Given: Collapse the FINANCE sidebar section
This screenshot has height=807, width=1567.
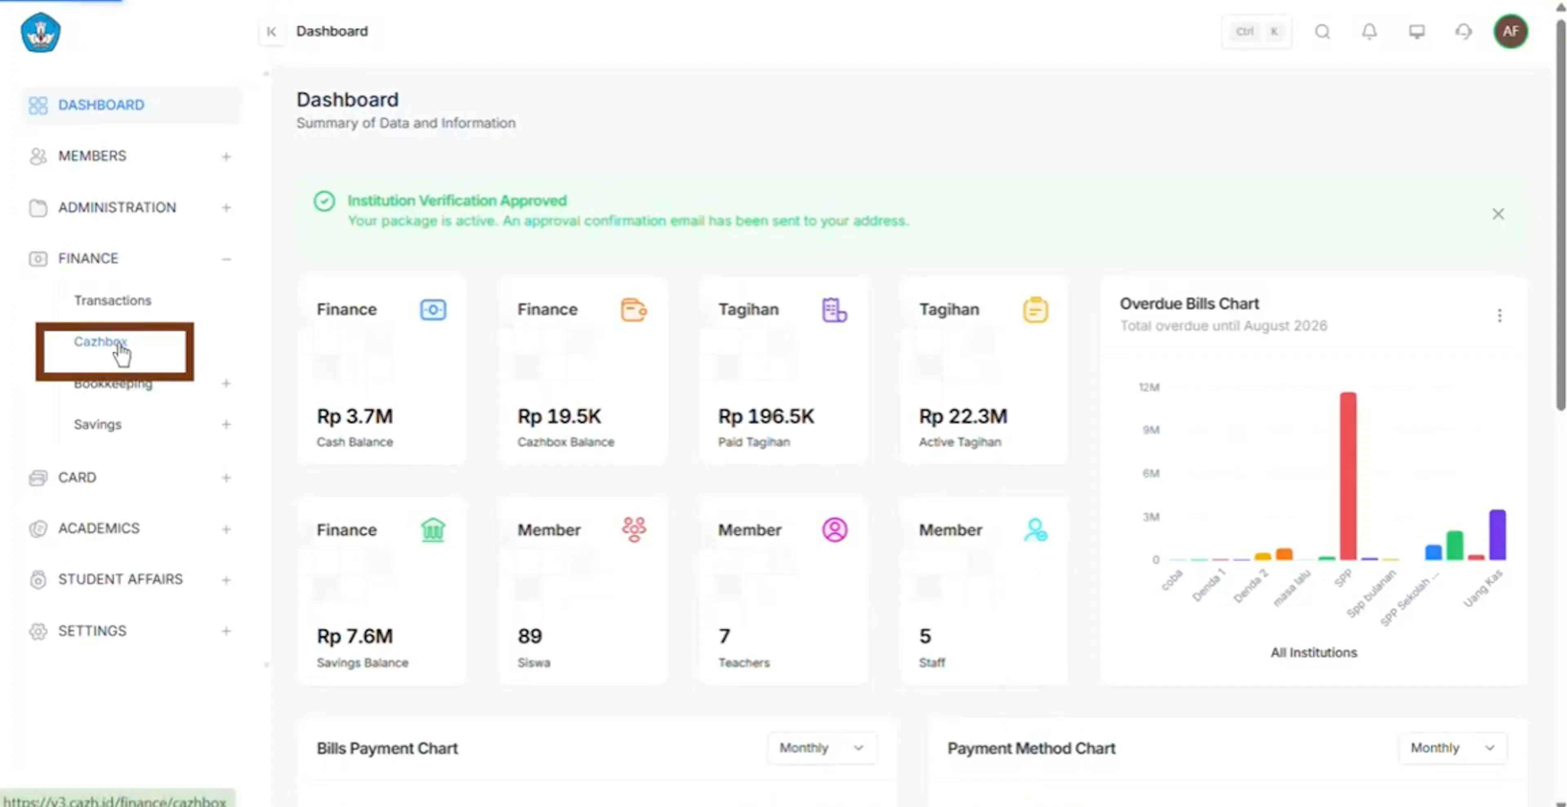Looking at the screenshot, I should pos(226,259).
